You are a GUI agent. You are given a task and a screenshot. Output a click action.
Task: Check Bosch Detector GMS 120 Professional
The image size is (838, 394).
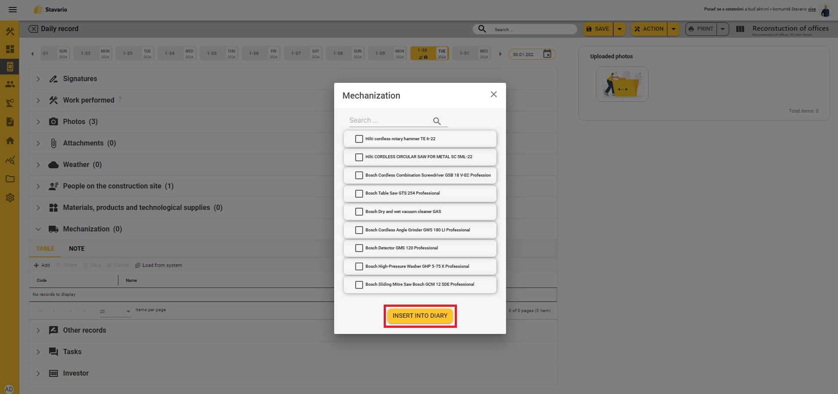coord(359,248)
